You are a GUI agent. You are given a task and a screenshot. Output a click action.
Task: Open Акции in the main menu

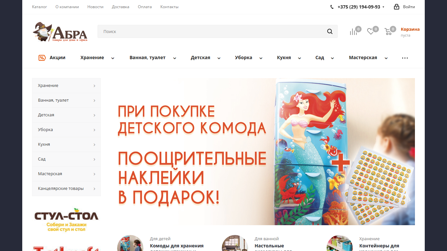click(58, 58)
